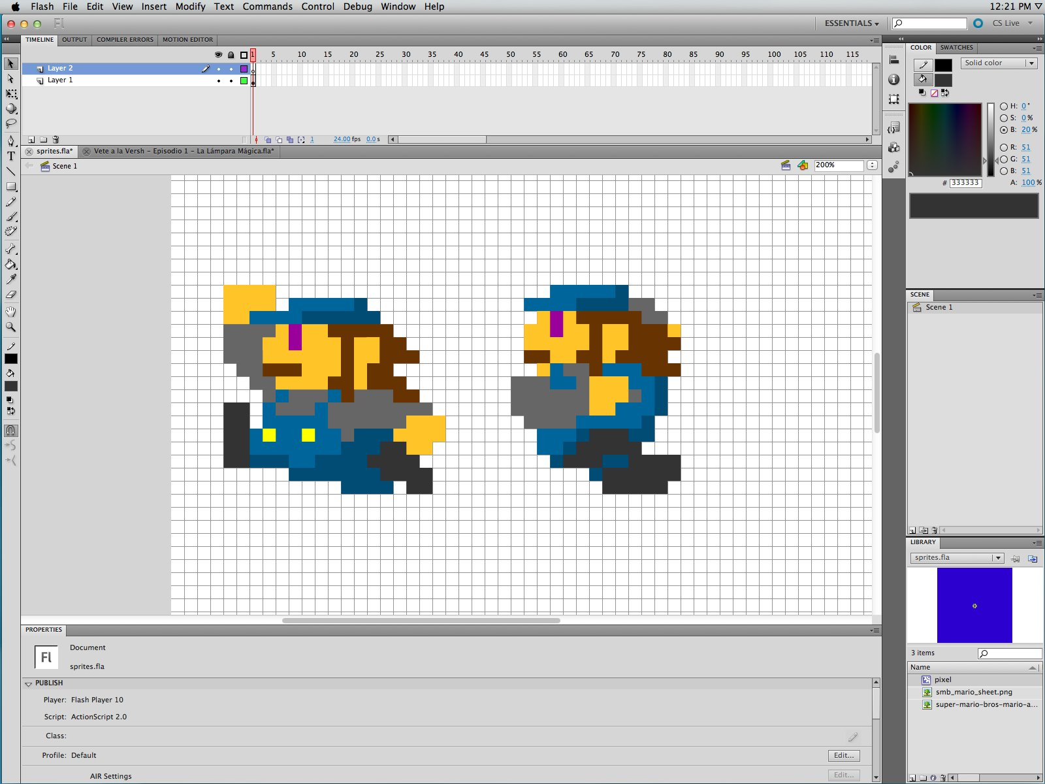Screen dimensions: 1045x784
Task: Toggle visibility dot for Layer 1
Action: coord(219,81)
